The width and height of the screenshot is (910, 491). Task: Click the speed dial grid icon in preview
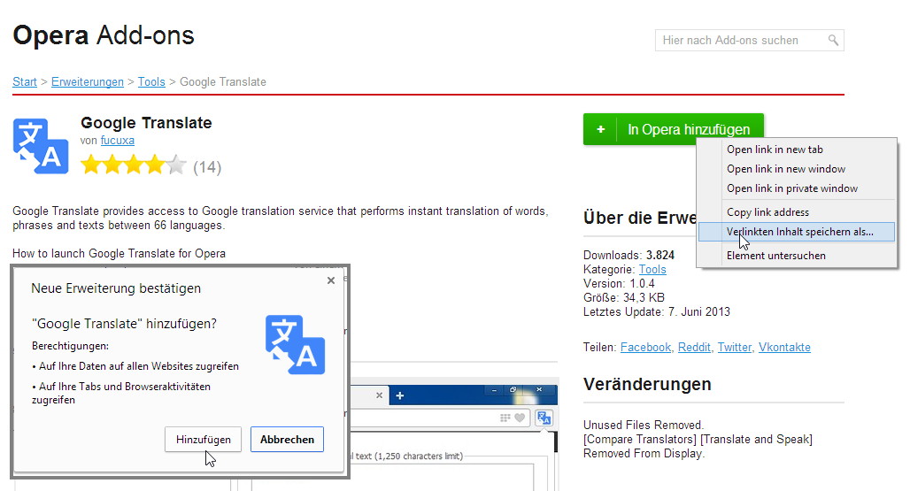[x=505, y=418]
